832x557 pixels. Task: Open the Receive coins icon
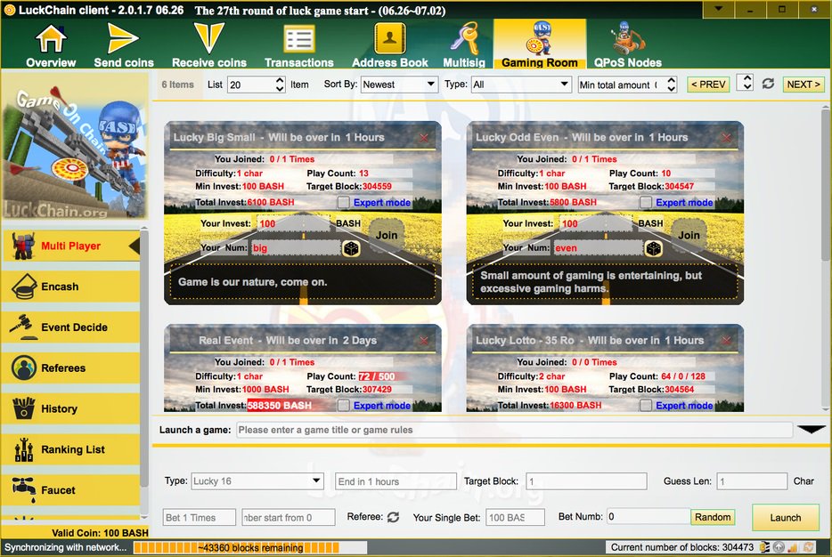pyautogui.click(x=208, y=38)
